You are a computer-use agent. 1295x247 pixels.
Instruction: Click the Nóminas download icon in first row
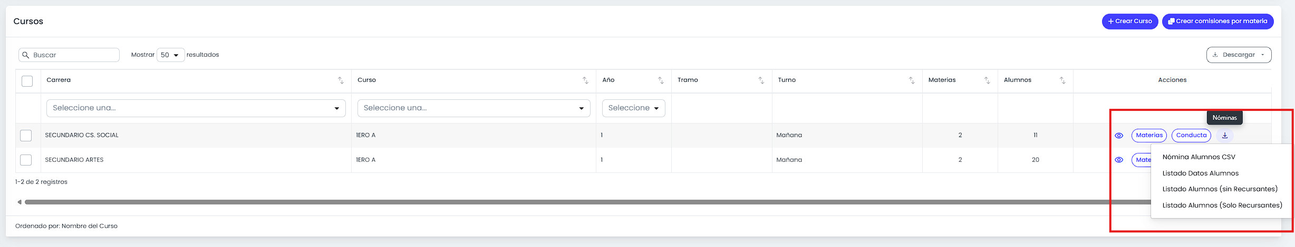tap(1225, 135)
